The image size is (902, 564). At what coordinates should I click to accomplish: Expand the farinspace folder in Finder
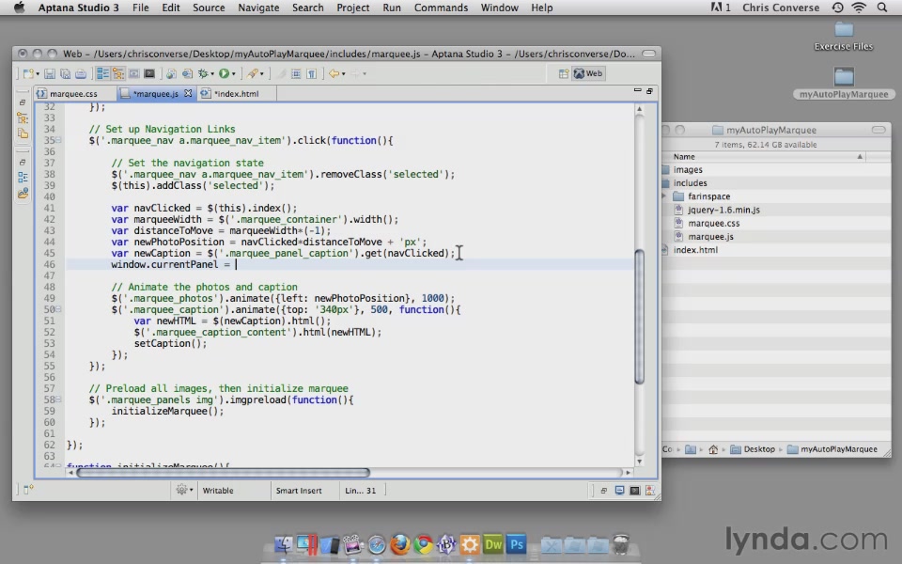(x=664, y=196)
